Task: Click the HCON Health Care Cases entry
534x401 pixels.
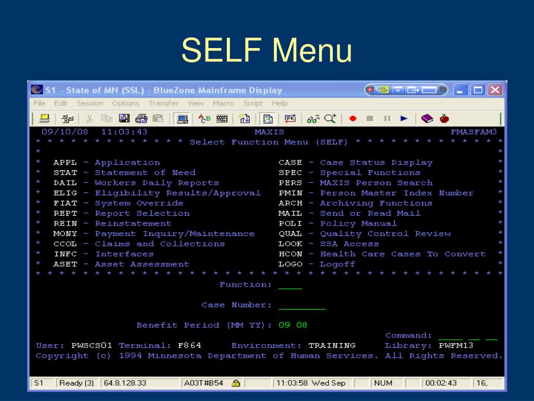Action: tap(382, 254)
